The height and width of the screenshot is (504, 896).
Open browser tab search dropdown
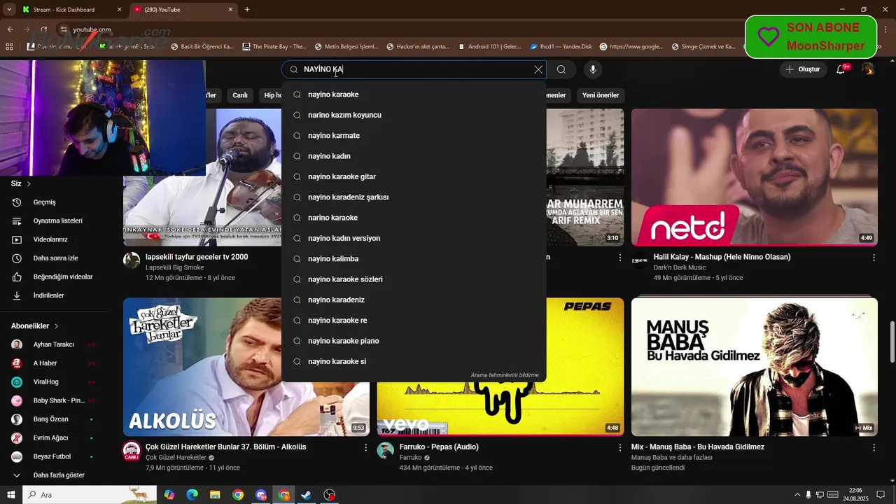point(9,10)
